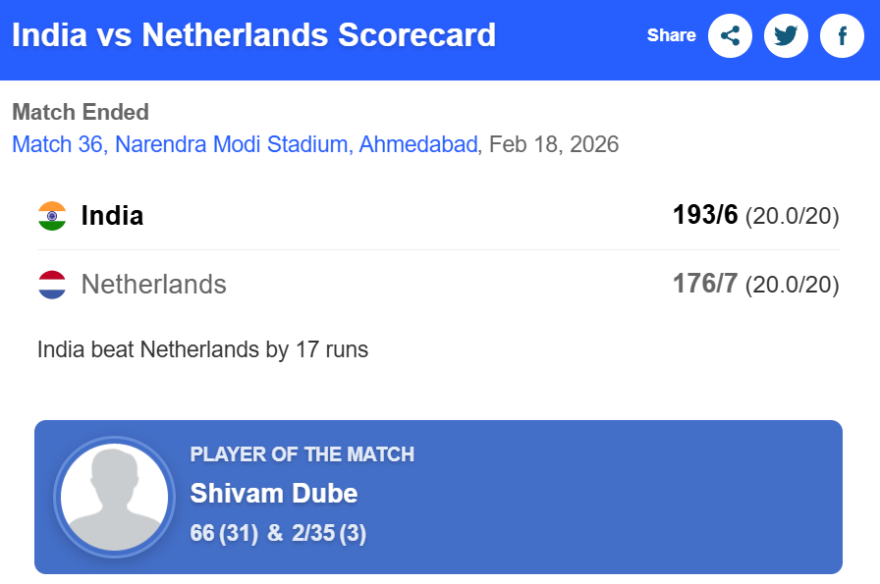
Task: Click the Match Ended status text
Action: [x=81, y=112]
